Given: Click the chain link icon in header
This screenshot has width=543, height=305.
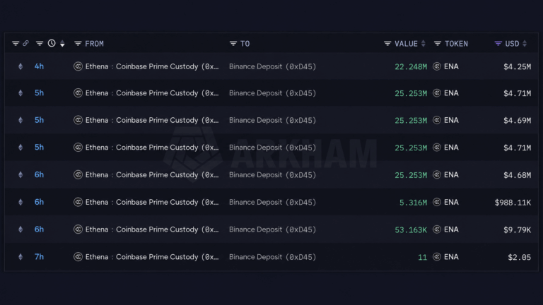Looking at the screenshot, I should (x=25, y=43).
